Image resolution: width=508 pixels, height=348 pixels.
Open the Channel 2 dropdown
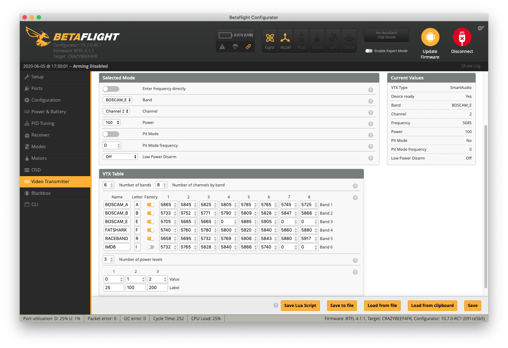(116, 111)
